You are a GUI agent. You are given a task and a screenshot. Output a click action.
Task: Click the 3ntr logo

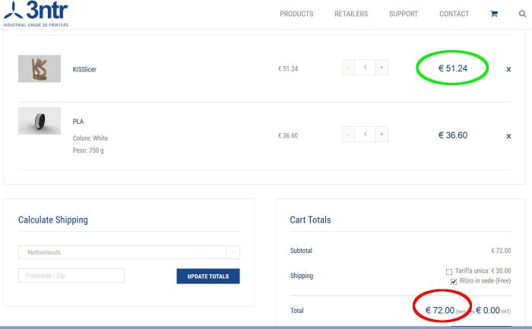[x=36, y=14]
